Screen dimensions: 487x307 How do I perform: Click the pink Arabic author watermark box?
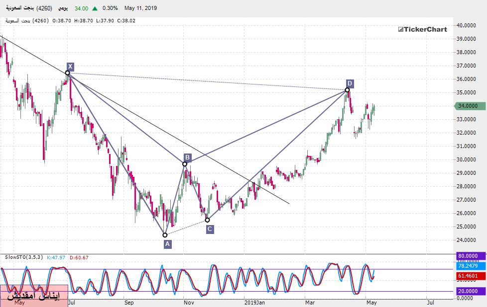tap(33, 296)
